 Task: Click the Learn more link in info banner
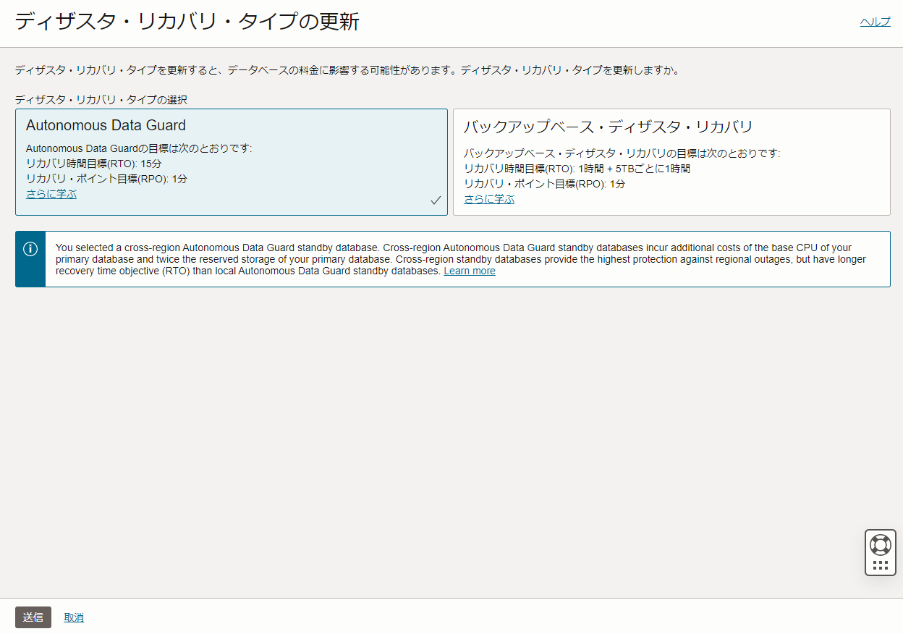tap(470, 271)
